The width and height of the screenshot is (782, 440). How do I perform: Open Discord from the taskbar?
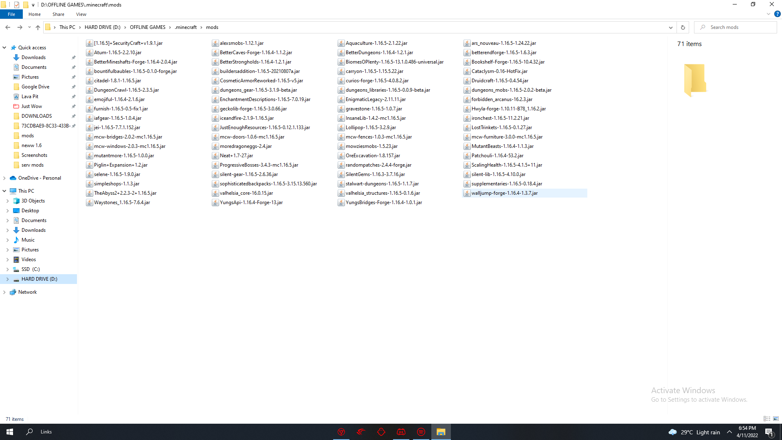click(401, 432)
